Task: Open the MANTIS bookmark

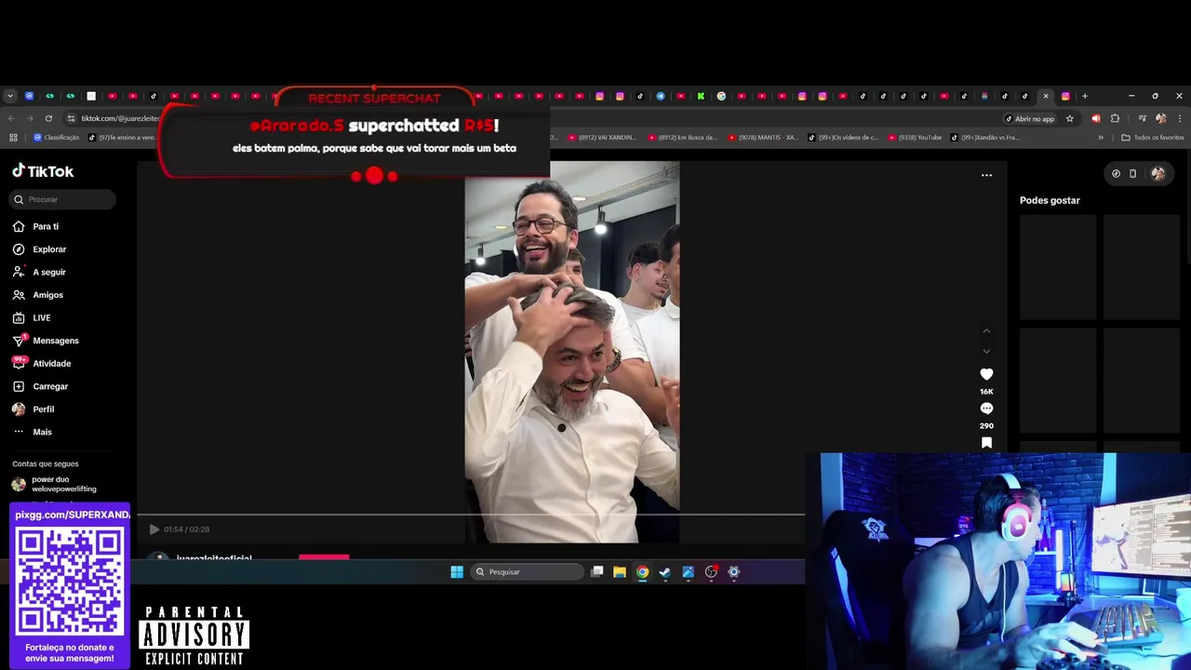Action: point(763,137)
